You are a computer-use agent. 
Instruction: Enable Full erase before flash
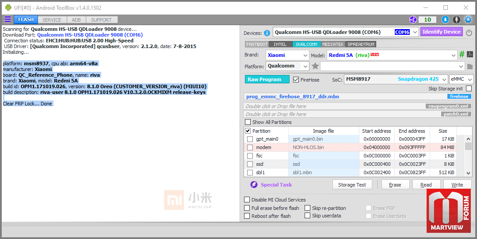pyautogui.click(x=247, y=208)
